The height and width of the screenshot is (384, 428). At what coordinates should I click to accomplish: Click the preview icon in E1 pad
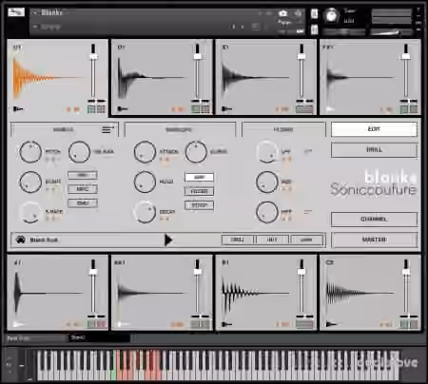tap(226, 109)
